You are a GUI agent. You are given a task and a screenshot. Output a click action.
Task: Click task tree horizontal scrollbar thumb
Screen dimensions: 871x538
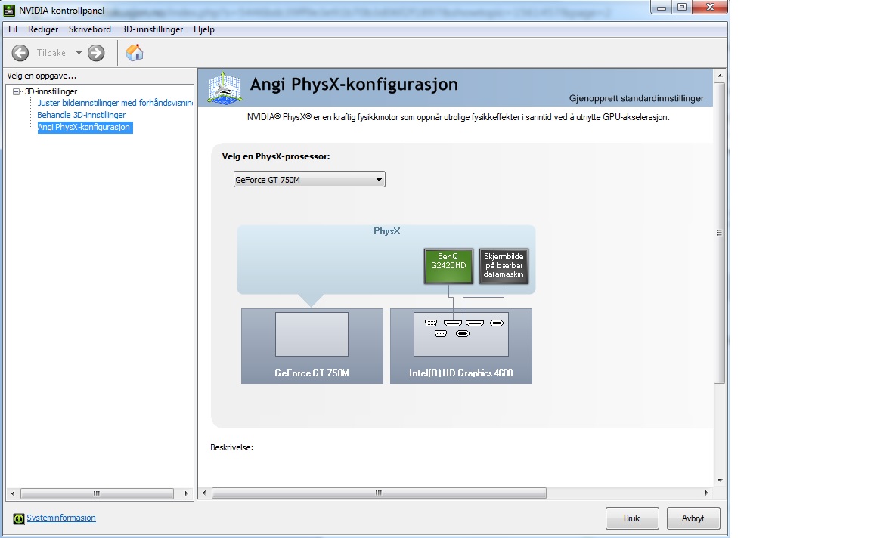[x=97, y=493]
